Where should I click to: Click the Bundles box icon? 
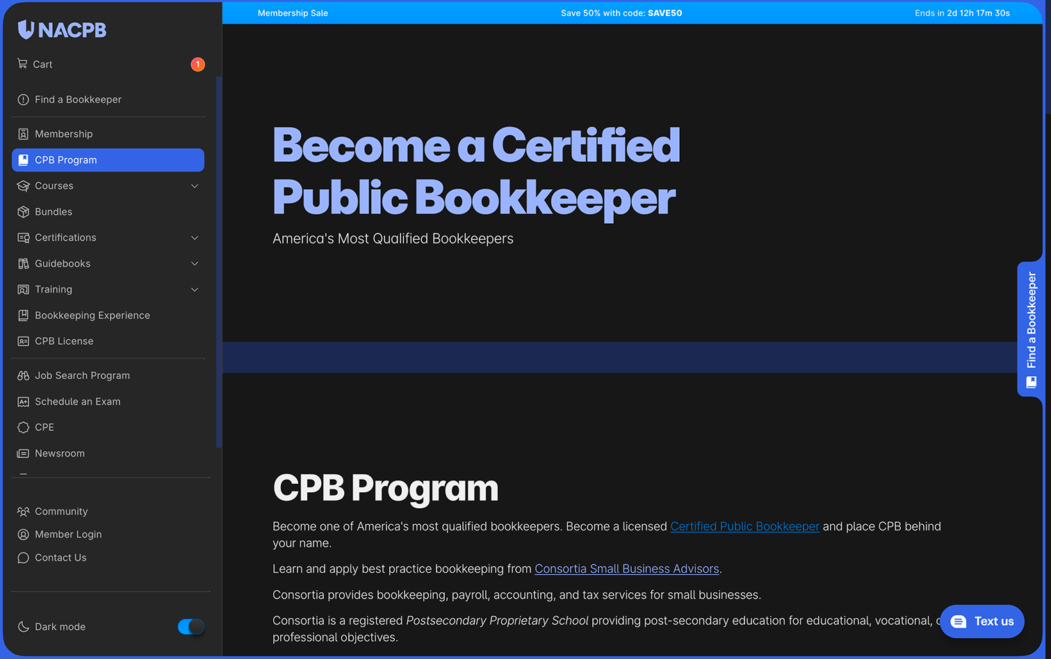point(23,212)
